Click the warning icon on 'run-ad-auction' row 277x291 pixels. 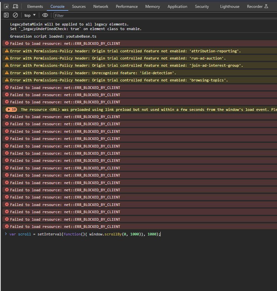tap(7, 58)
